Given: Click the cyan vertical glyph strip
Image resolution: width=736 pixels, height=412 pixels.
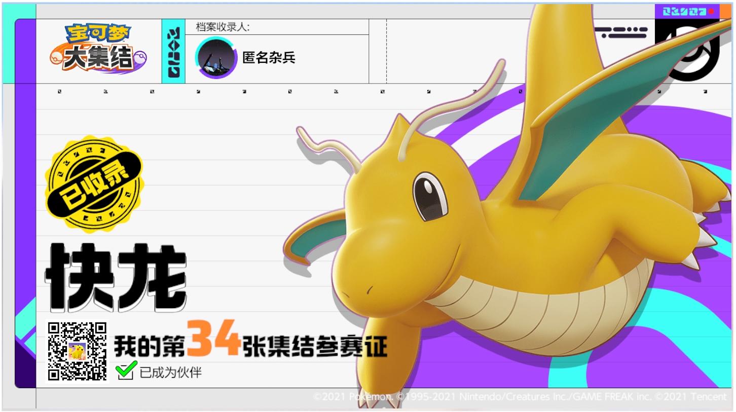Looking at the screenshot, I should (x=173, y=51).
